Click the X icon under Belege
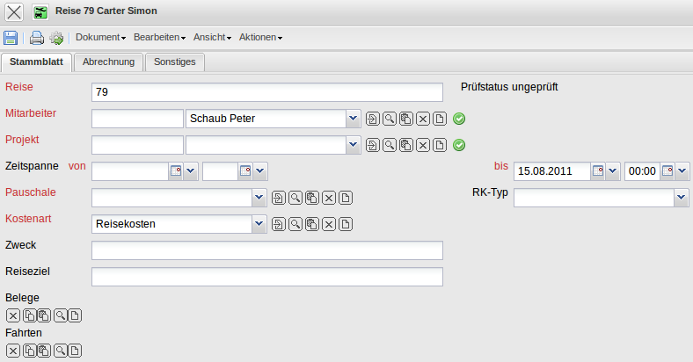Screen dimensions: 693x362 13,315
